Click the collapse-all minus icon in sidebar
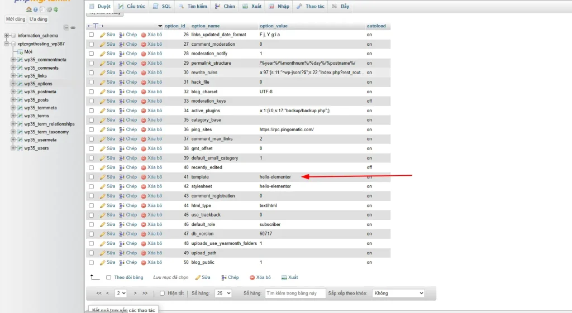This screenshot has height=313, width=572. (x=66, y=27)
